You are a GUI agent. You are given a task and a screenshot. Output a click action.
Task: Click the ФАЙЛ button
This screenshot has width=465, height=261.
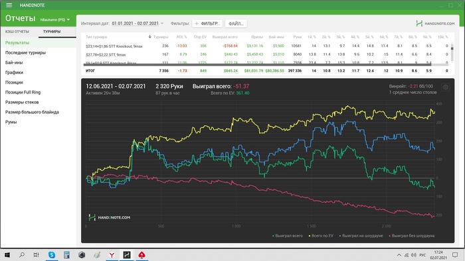236,23
